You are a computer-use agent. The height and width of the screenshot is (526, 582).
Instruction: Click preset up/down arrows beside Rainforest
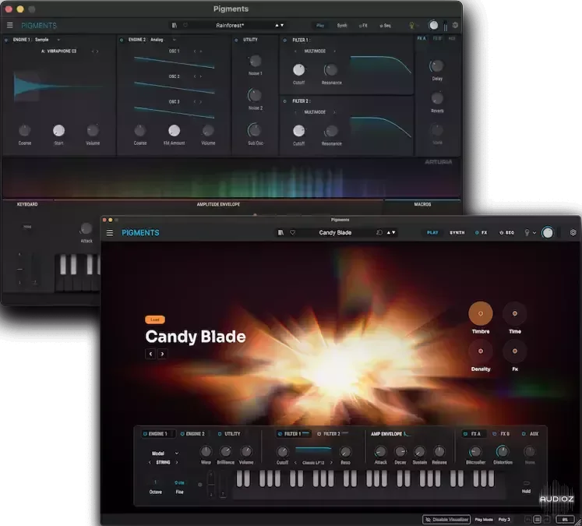tap(280, 25)
